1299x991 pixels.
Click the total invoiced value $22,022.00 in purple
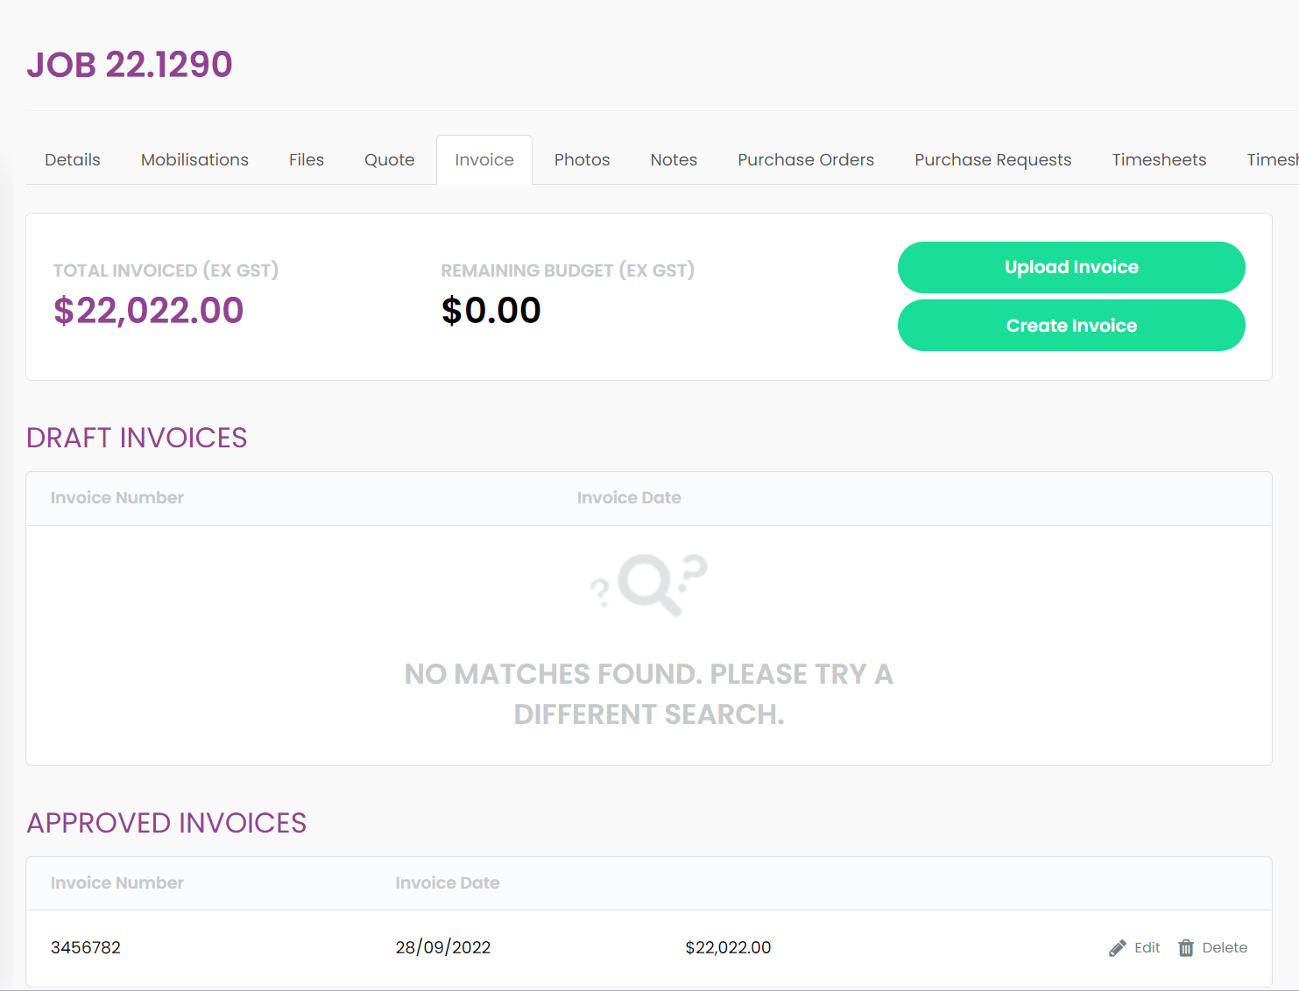click(x=149, y=311)
